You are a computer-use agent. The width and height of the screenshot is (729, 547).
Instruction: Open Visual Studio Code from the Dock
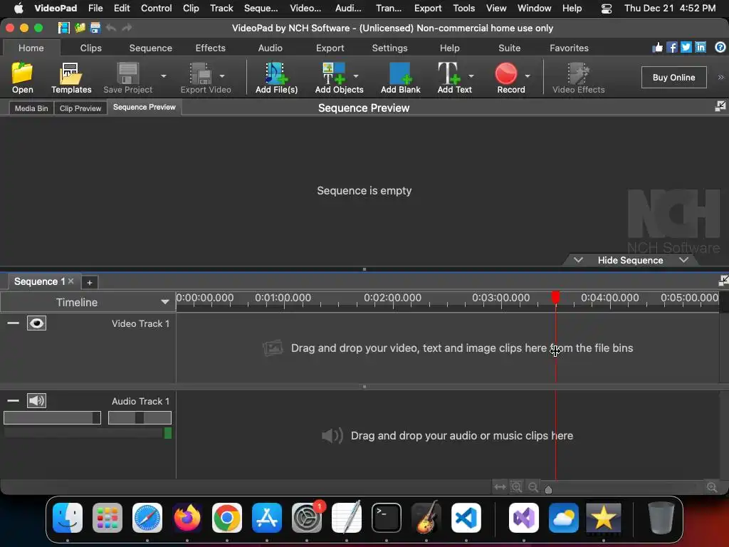[466, 518]
